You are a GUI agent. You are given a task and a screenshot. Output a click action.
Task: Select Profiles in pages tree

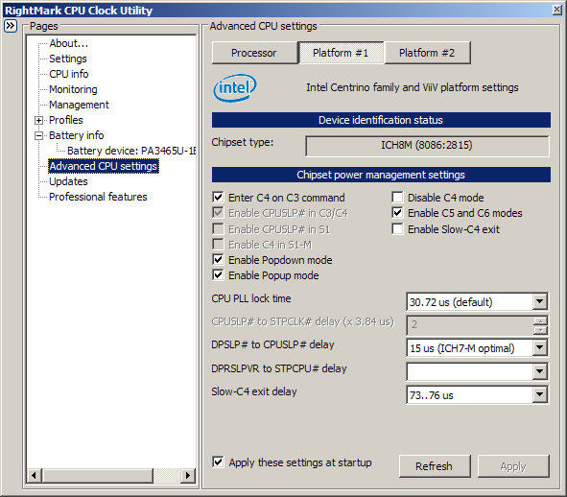tap(66, 120)
